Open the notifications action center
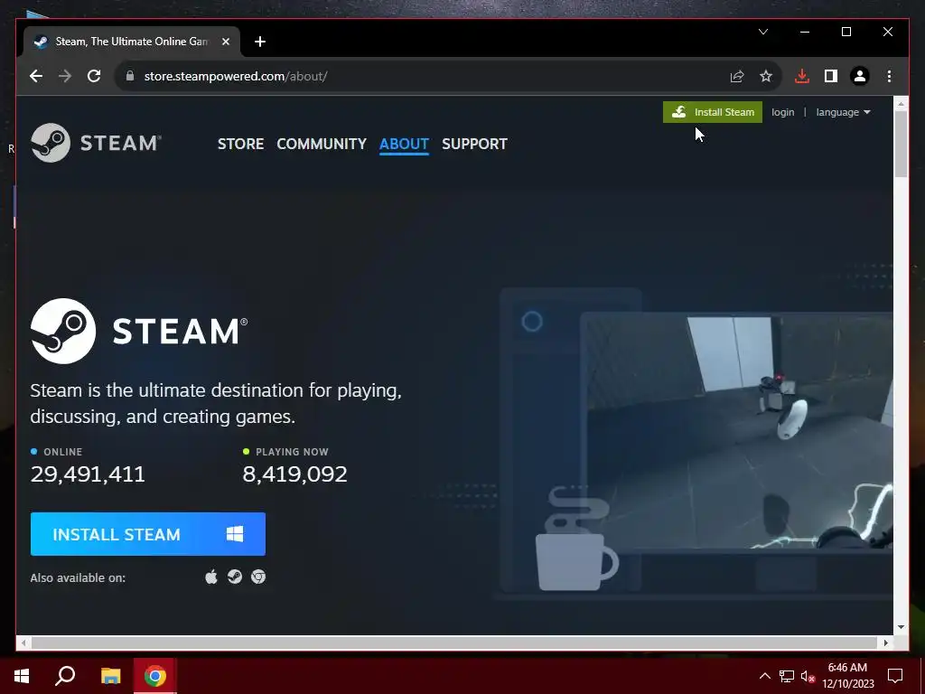925x694 pixels. point(895,676)
